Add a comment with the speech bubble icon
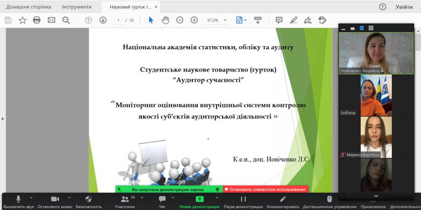This screenshot has height=210, width=421. (x=279, y=20)
